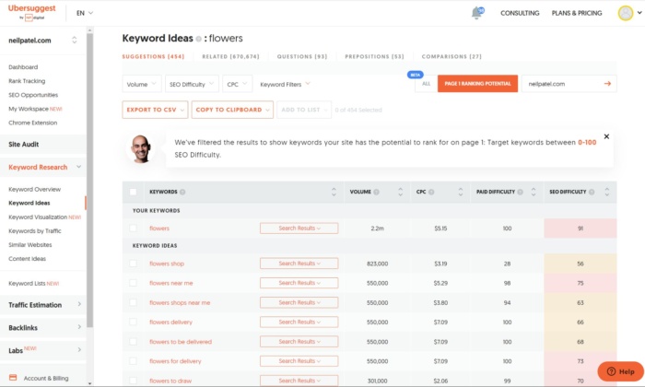Check the box for 'flowers delivery'
The width and height of the screenshot is (645, 387).
coord(133,322)
